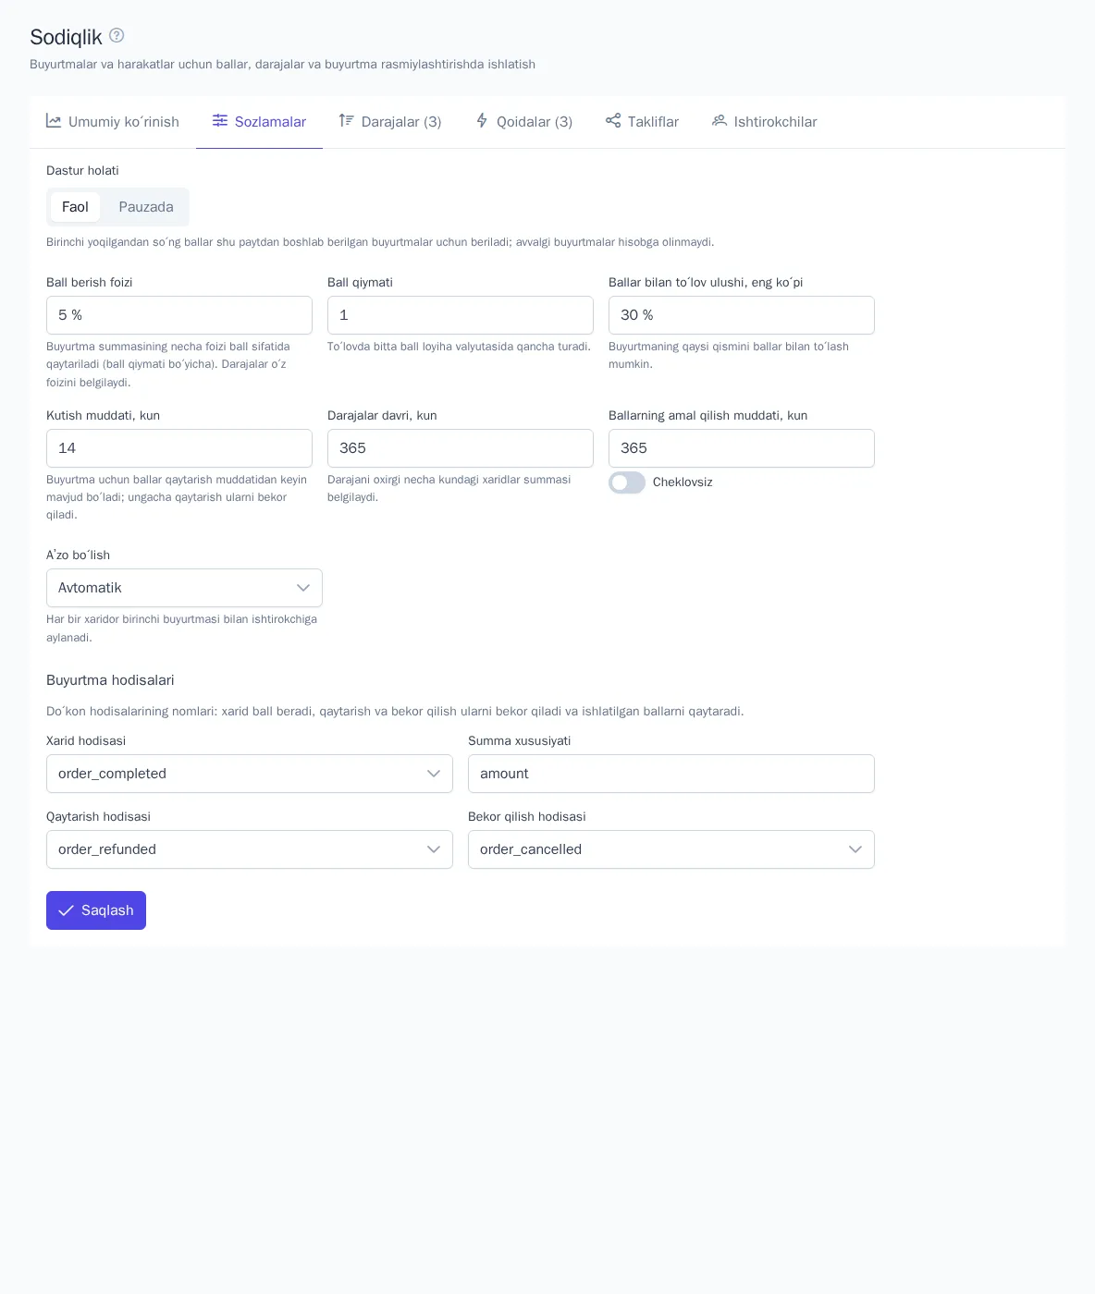Click the help question-mark icon beside Sodiqlik
The width and height of the screenshot is (1095, 1294).
click(x=117, y=35)
